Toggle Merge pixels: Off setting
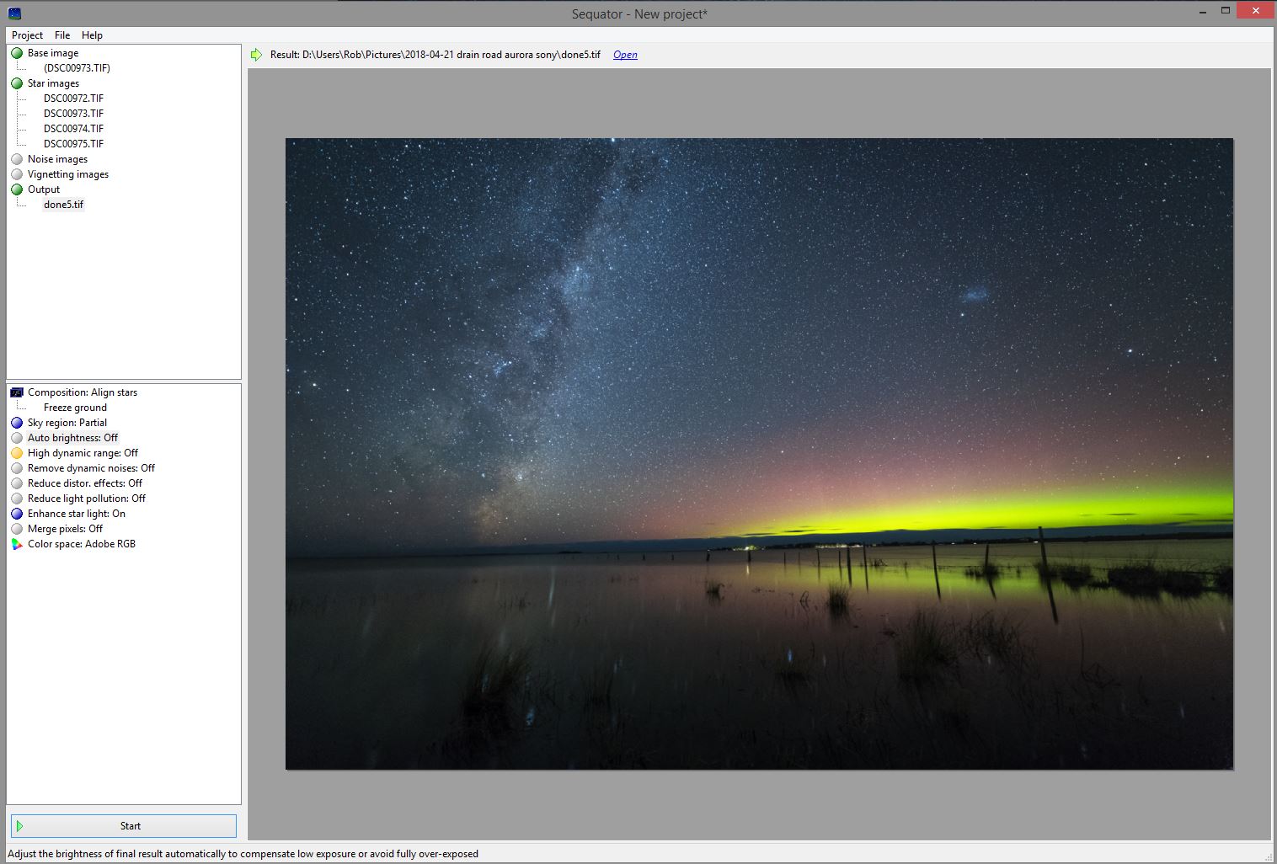Screen dimensions: 1277x864 tap(65, 529)
